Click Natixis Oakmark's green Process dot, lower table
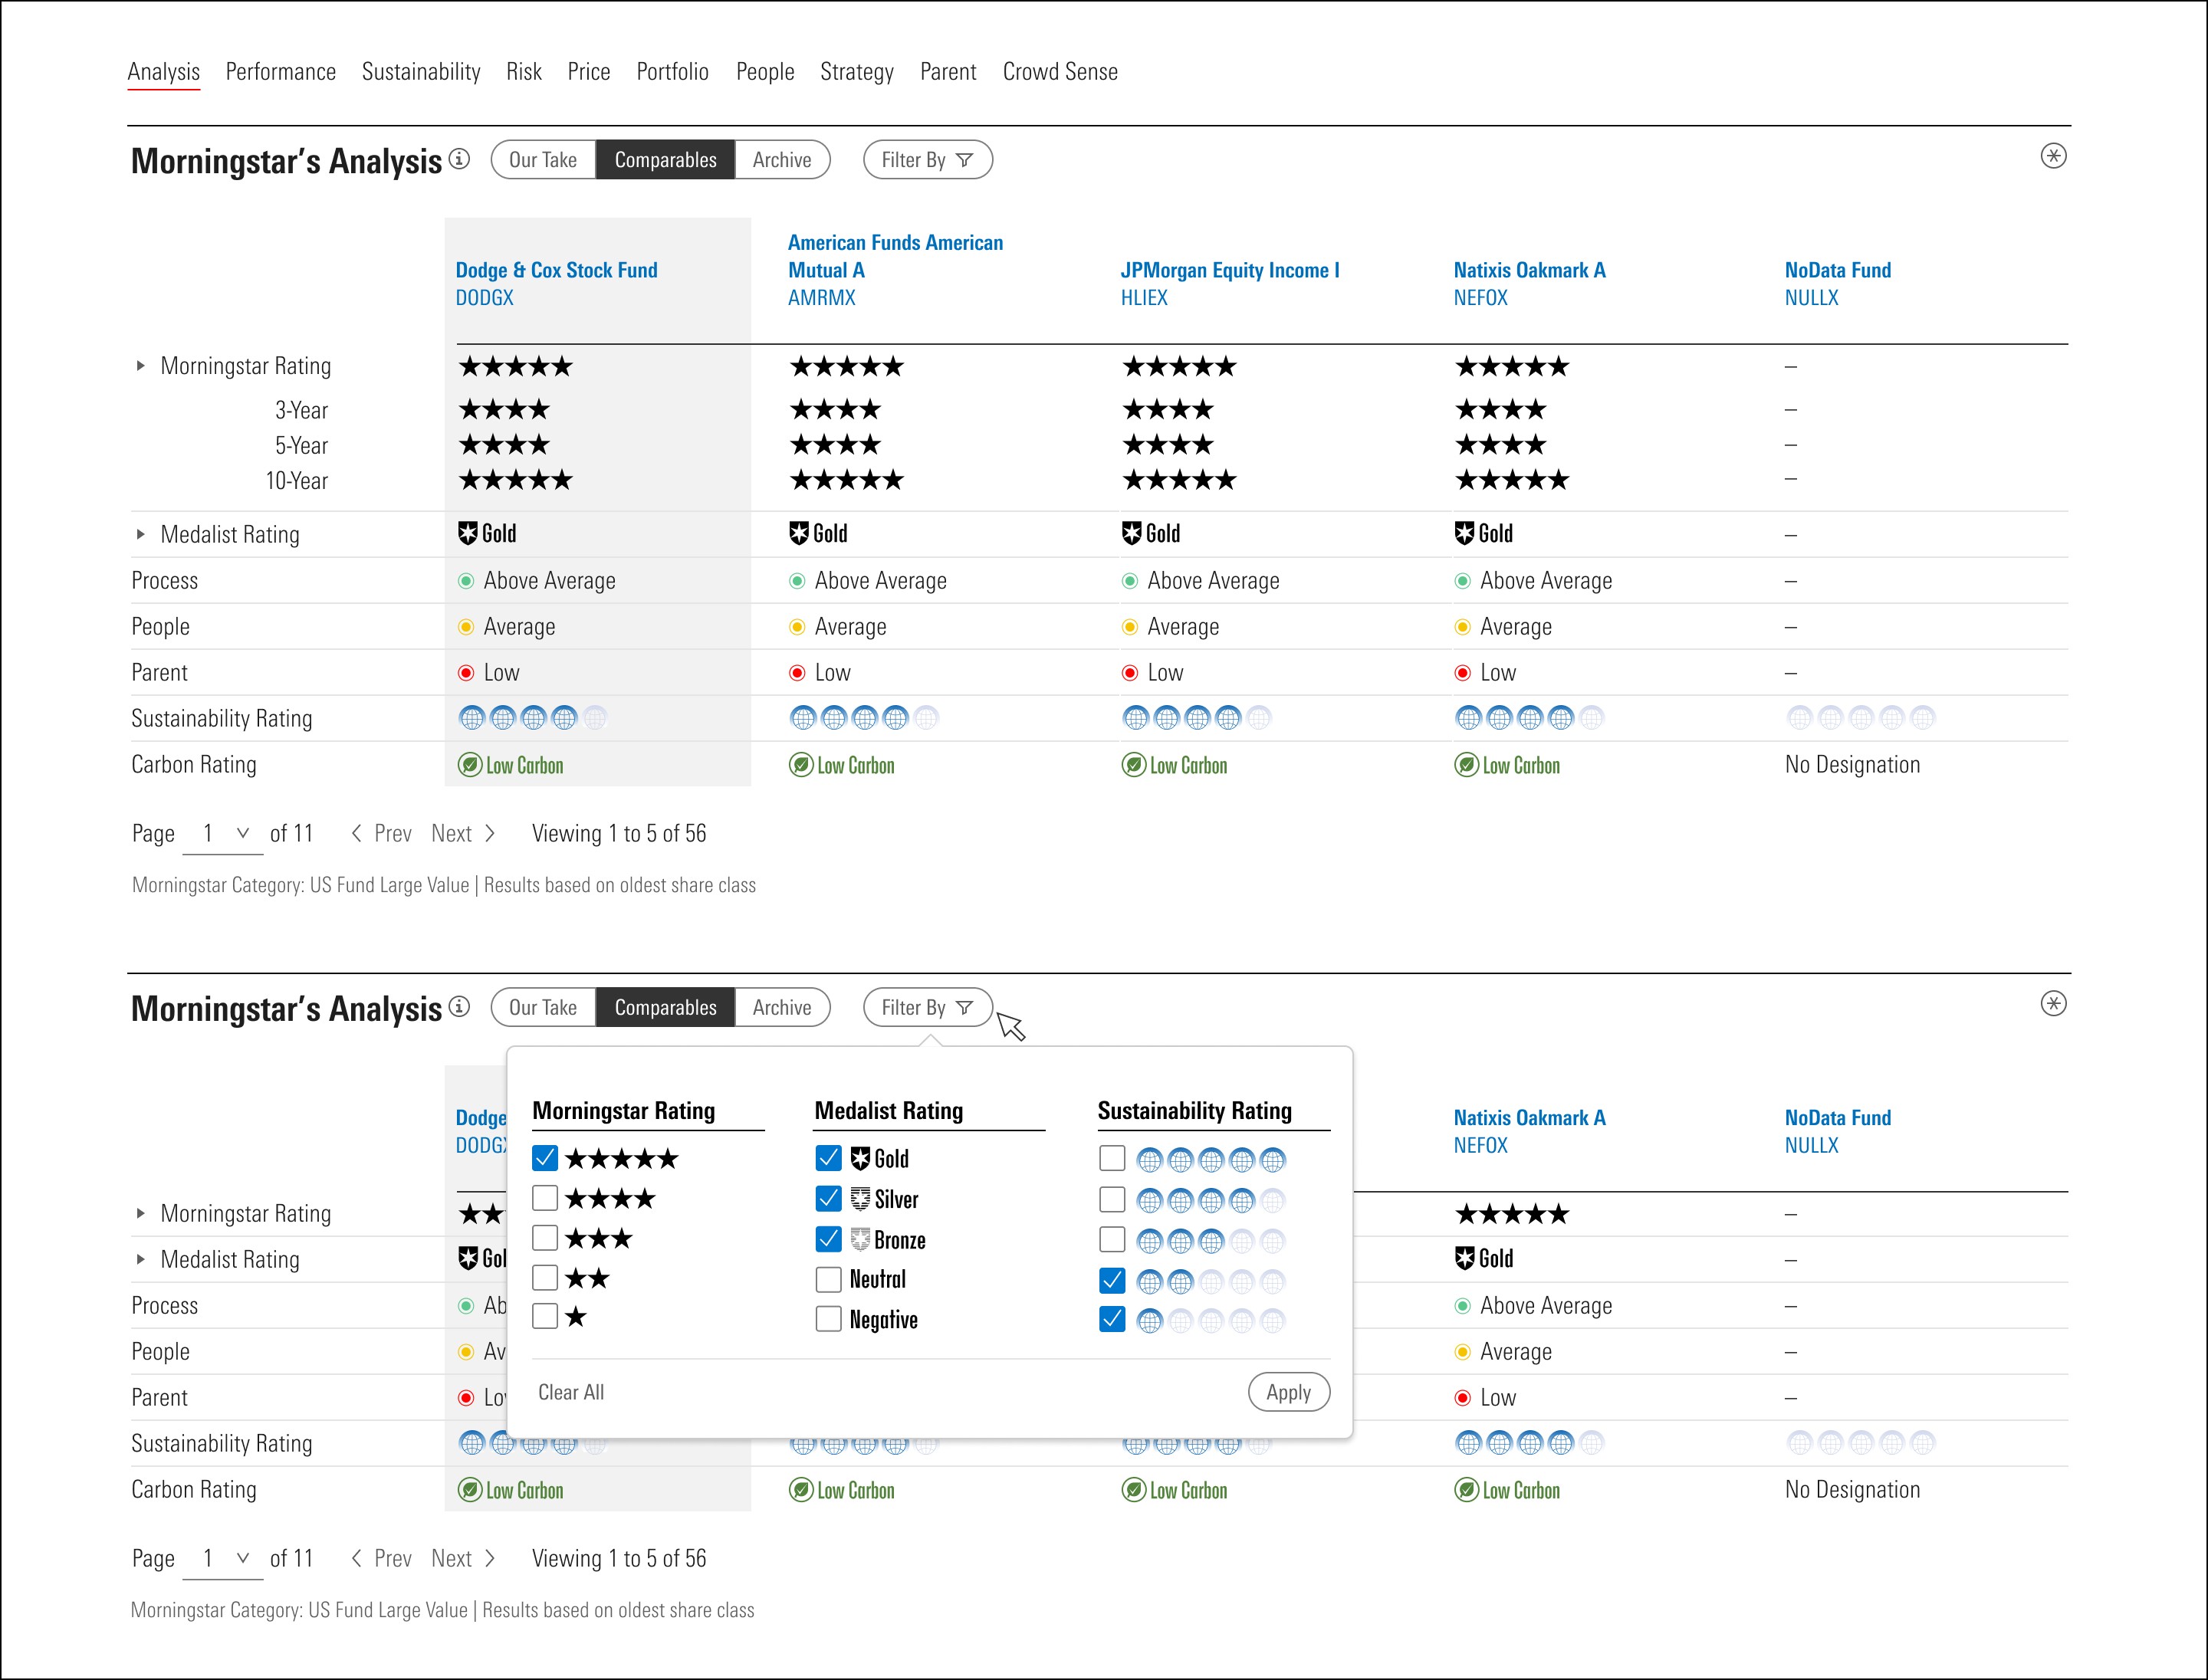 (x=1463, y=1306)
